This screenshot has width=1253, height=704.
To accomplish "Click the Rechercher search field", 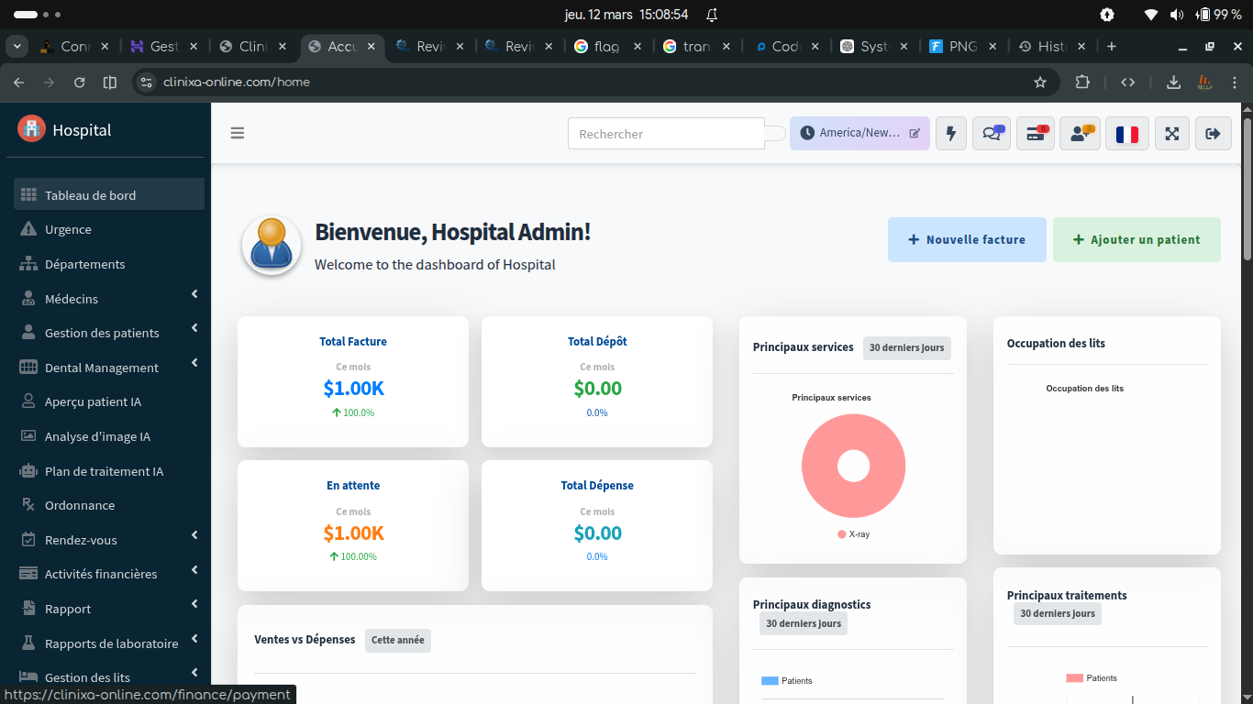I will (665, 134).
